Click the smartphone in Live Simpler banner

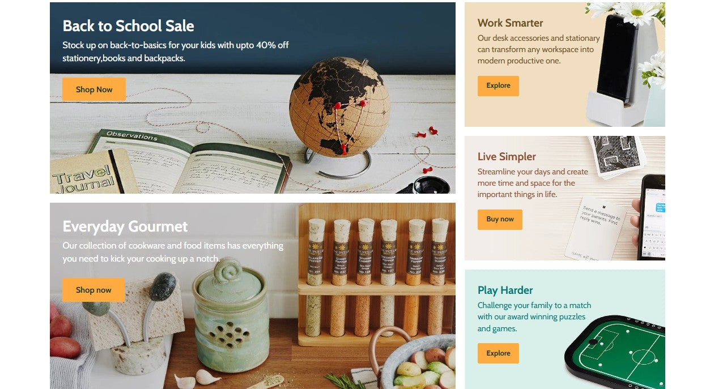tap(651, 218)
